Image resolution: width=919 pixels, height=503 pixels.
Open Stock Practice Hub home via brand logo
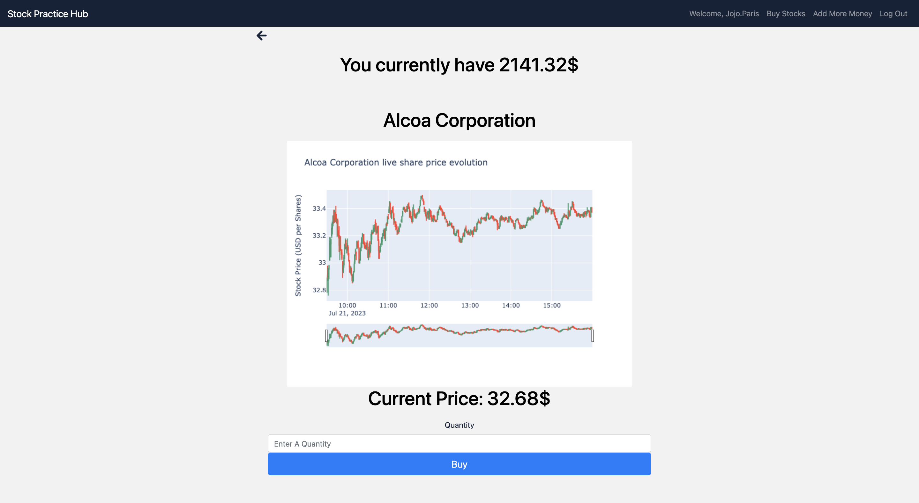(48, 13)
